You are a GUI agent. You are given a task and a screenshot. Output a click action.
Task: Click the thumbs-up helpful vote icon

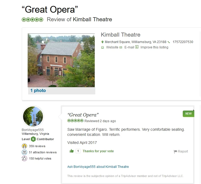coord(72,151)
